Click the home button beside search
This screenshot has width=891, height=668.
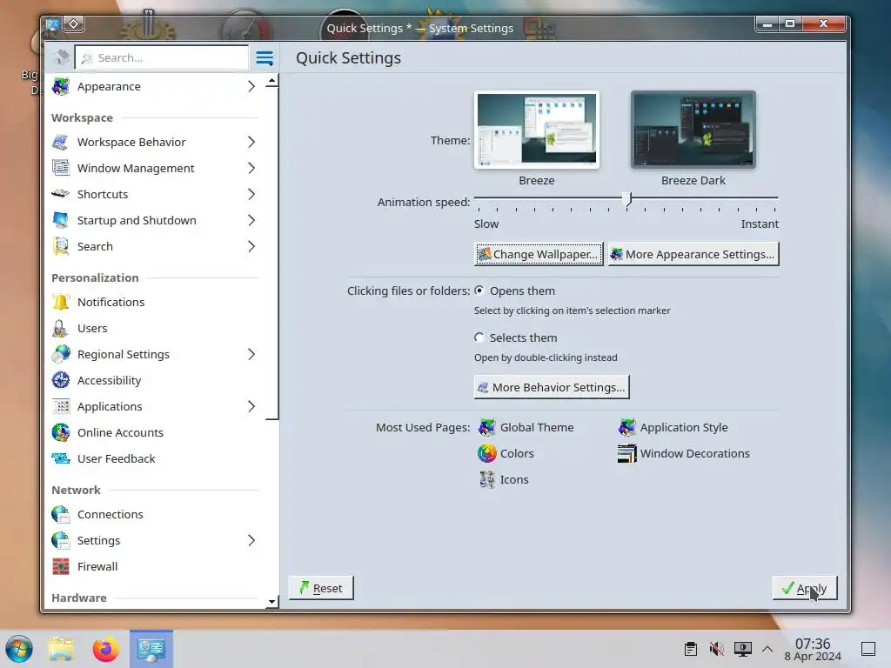coord(62,57)
